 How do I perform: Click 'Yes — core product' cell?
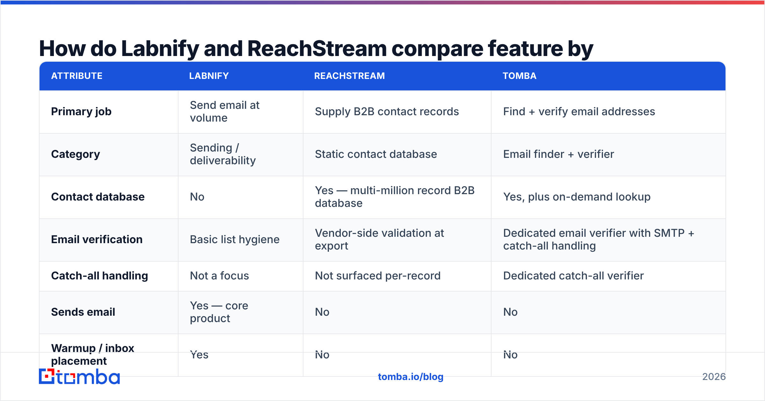pyautogui.click(x=219, y=312)
